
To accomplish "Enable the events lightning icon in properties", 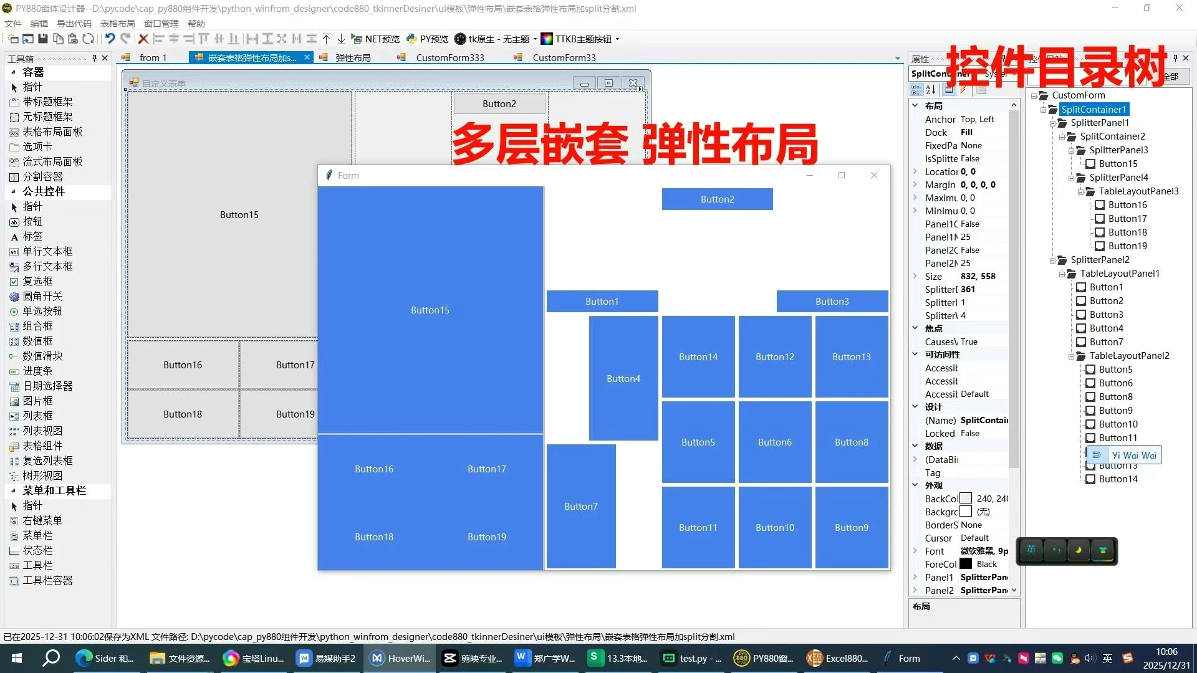I will pos(964,90).
